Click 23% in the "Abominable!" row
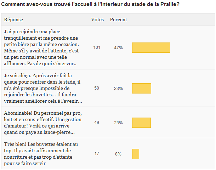 [118, 123]
